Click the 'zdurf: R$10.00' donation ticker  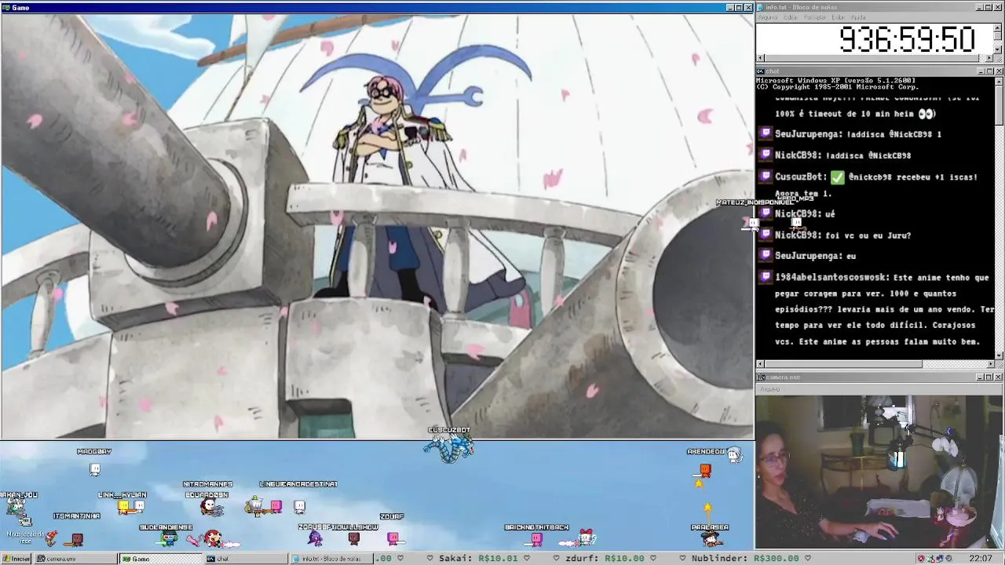point(604,558)
